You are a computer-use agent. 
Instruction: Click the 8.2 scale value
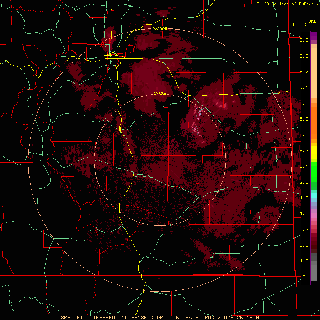[304, 71]
